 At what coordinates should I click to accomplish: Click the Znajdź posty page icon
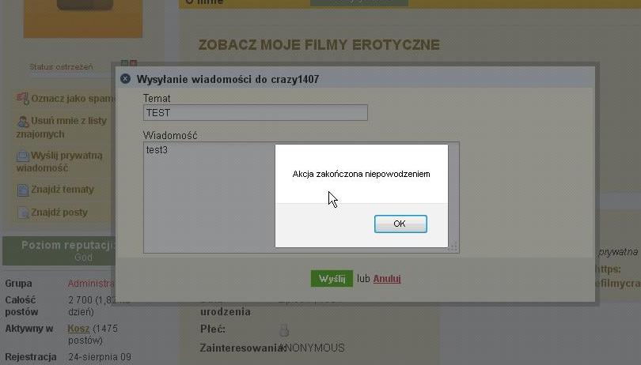coord(23,213)
